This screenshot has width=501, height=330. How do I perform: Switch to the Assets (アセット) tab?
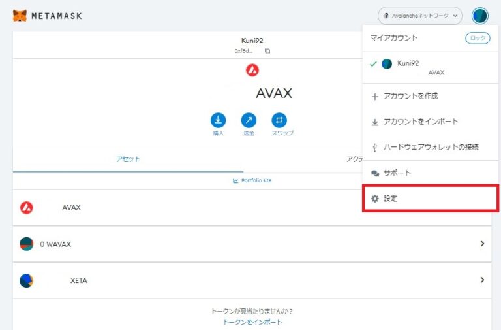128,159
